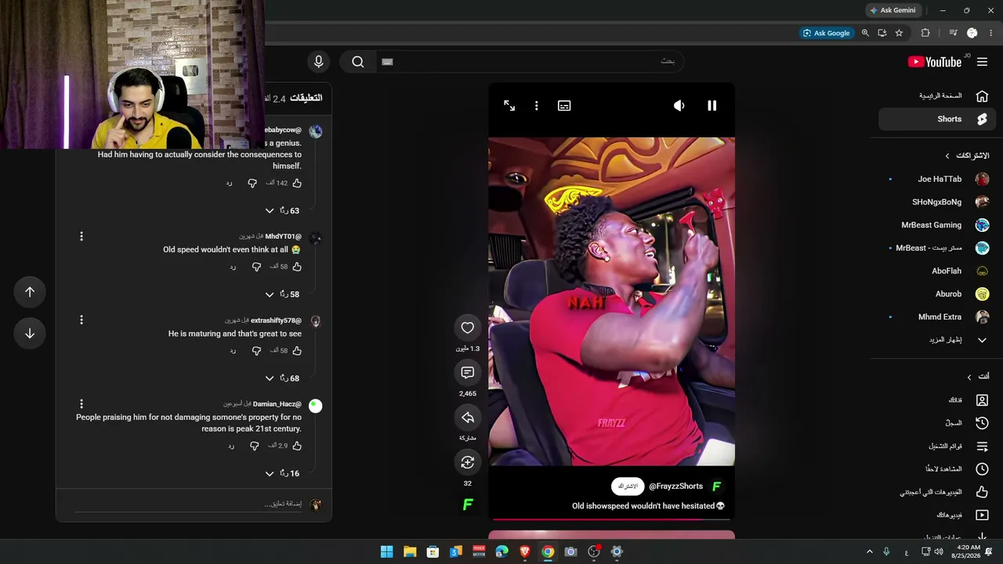This screenshot has width=1003, height=564.
Task: Mute the Shorts video volume
Action: click(x=679, y=106)
